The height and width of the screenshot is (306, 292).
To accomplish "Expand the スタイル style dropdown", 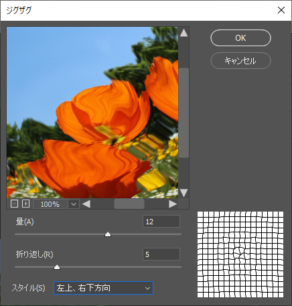I will (147, 288).
